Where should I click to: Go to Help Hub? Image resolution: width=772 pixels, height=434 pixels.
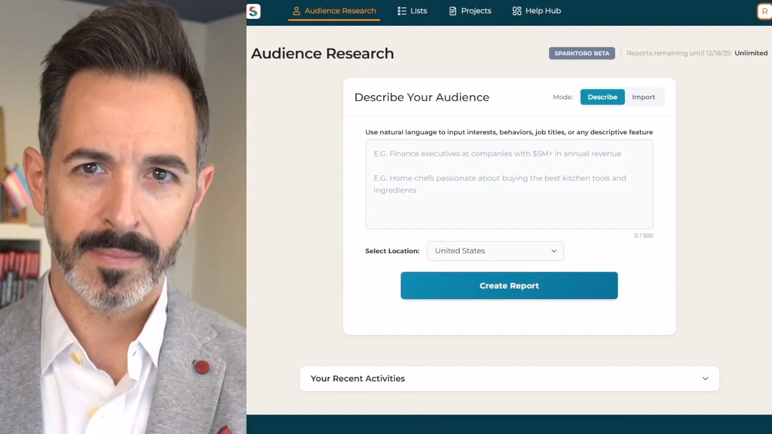[543, 11]
